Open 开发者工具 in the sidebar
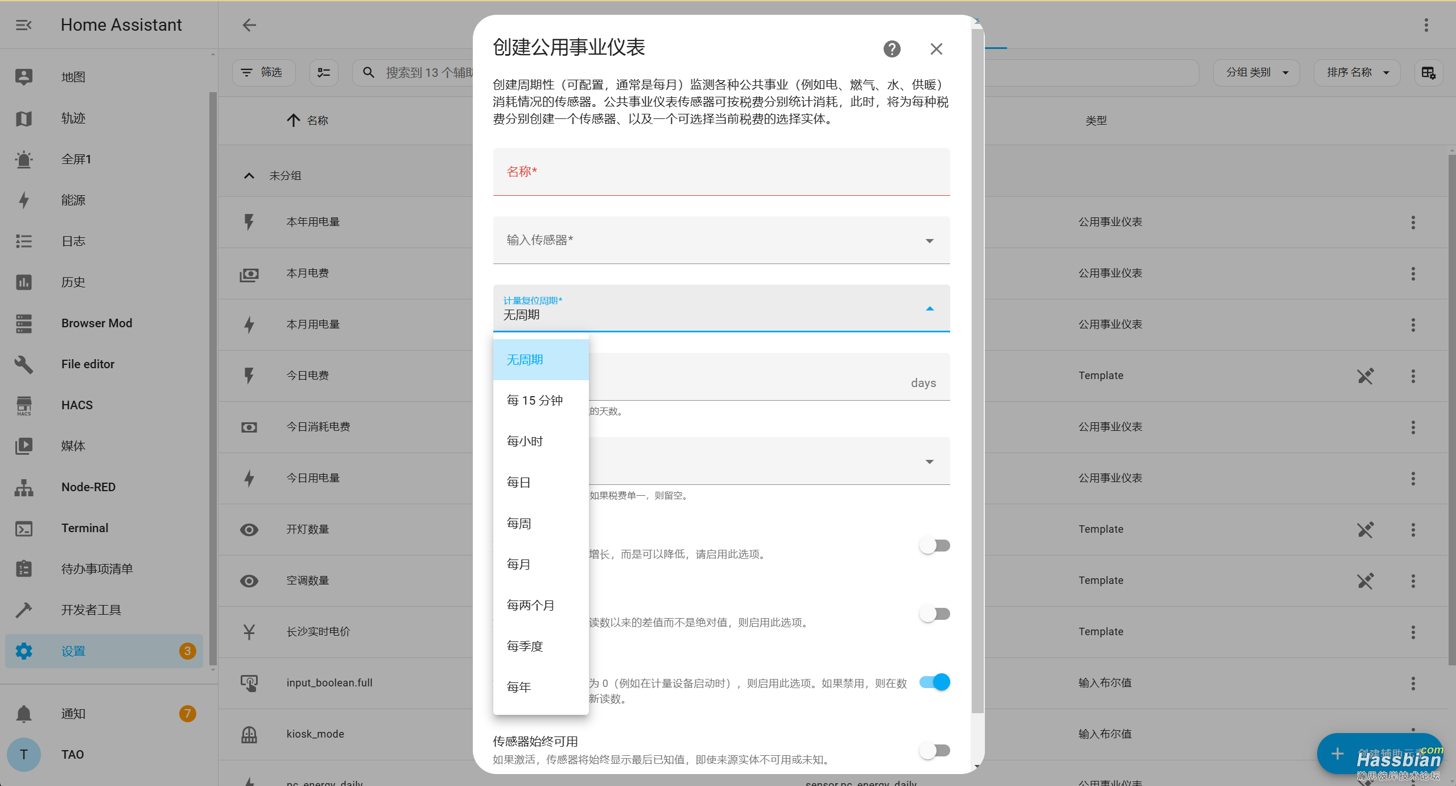The width and height of the screenshot is (1456, 786). 104,610
